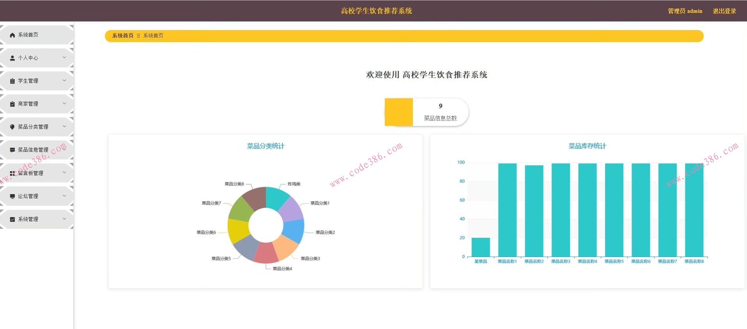Click the bar above 菜品名称1

click(507, 210)
